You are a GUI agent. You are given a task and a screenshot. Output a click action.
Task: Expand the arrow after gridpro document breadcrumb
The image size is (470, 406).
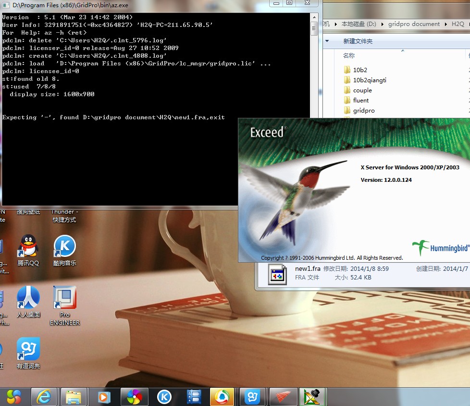tap(445, 24)
